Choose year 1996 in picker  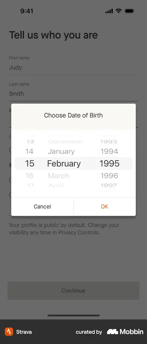tap(109, 176)
